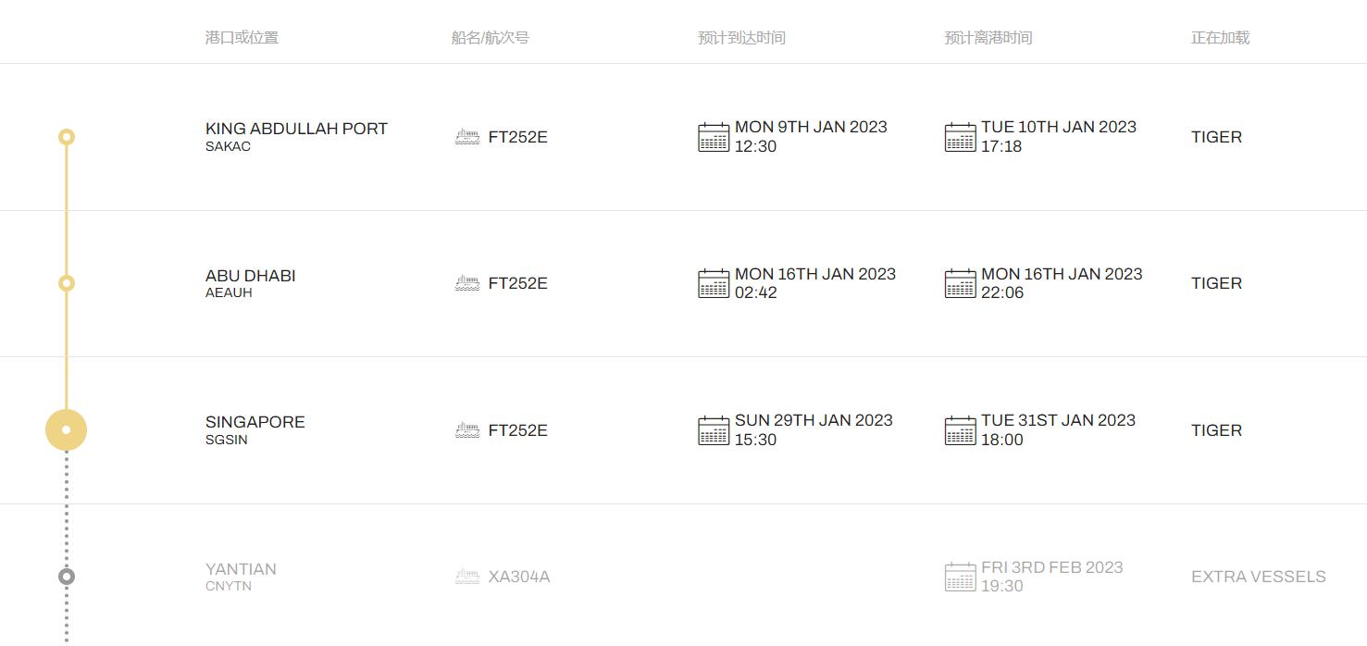Open the arrival calendar icon for MON 9TH JAN 2023
The image size is (1367, 646).
click(714, 137)
